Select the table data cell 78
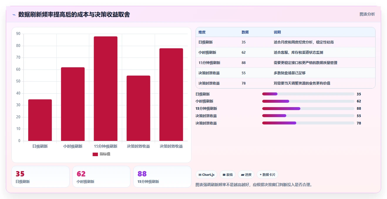This screenshot has height=199, width=387. 244,83
